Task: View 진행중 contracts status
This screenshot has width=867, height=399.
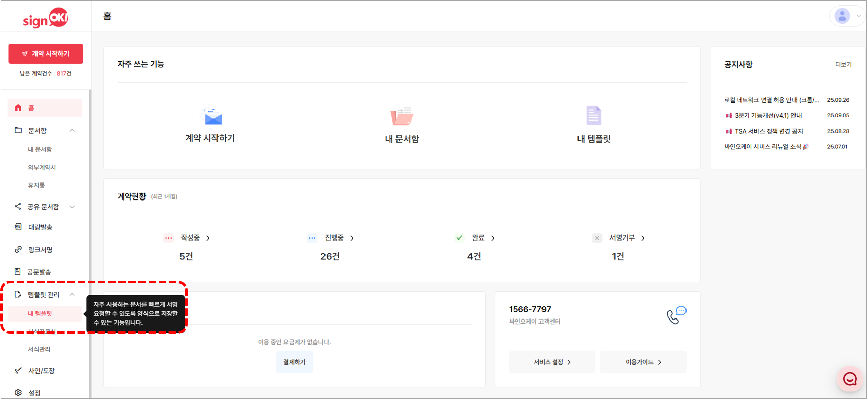Action: [334, 238]
